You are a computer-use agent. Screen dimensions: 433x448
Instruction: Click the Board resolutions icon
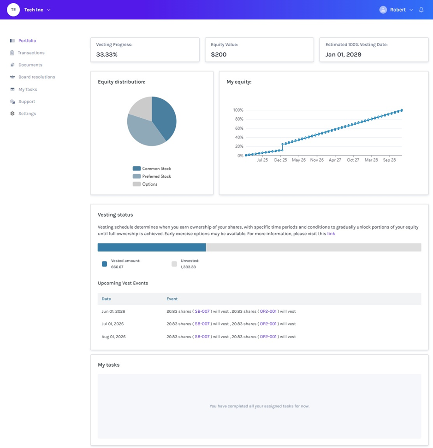pyautogui.click(x=12, y=77)
